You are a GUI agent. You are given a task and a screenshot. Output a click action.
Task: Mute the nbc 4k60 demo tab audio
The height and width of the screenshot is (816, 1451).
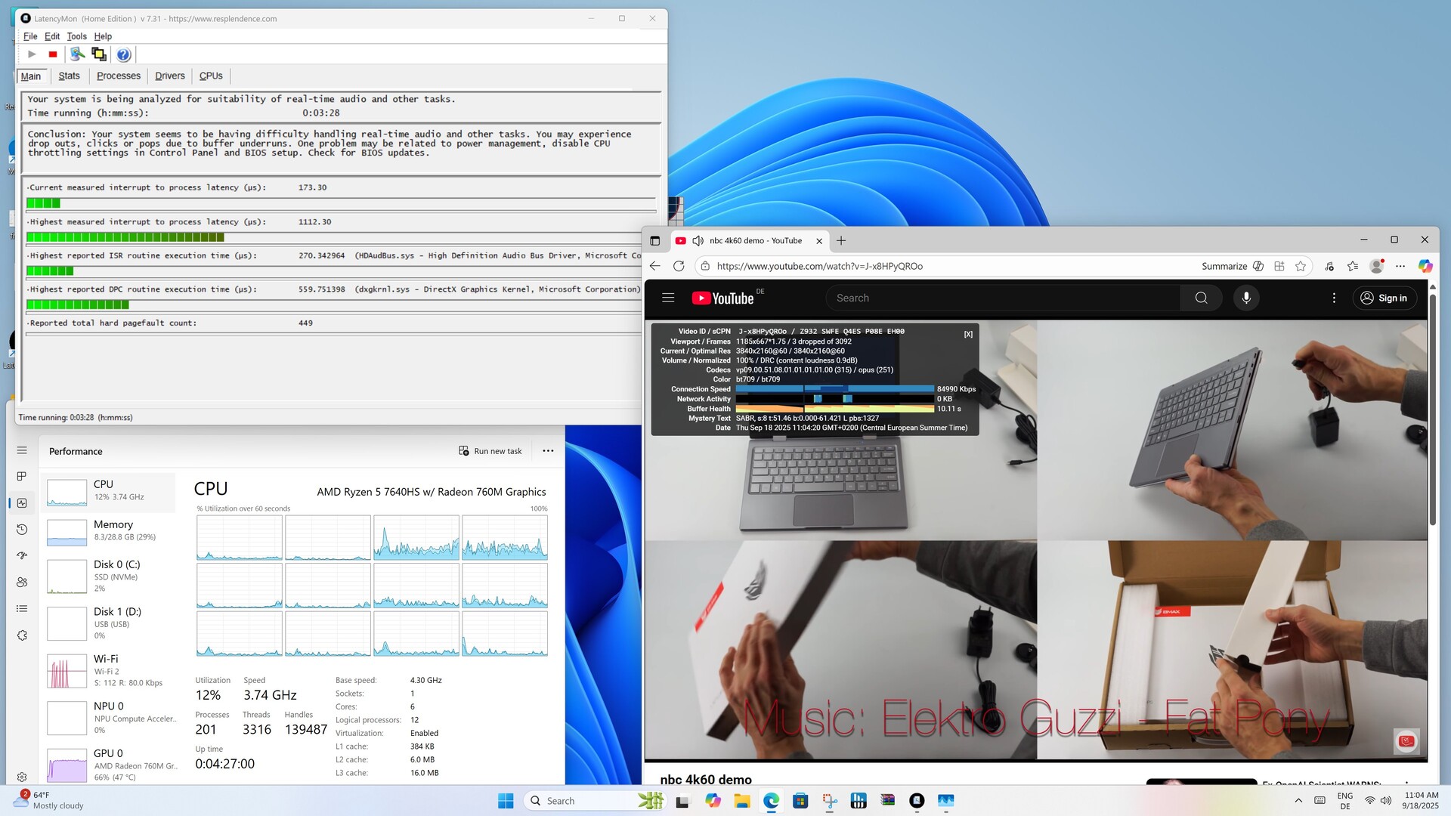[x=698, y=241]
